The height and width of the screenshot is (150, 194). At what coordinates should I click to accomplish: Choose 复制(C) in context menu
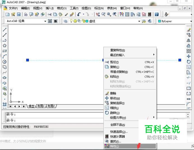point(130,67)
